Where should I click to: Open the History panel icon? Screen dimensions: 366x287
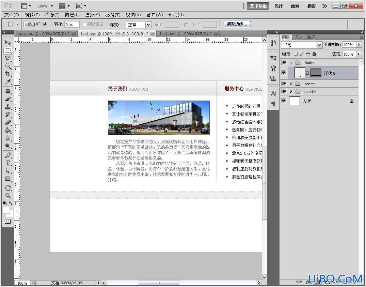(273, 43)
